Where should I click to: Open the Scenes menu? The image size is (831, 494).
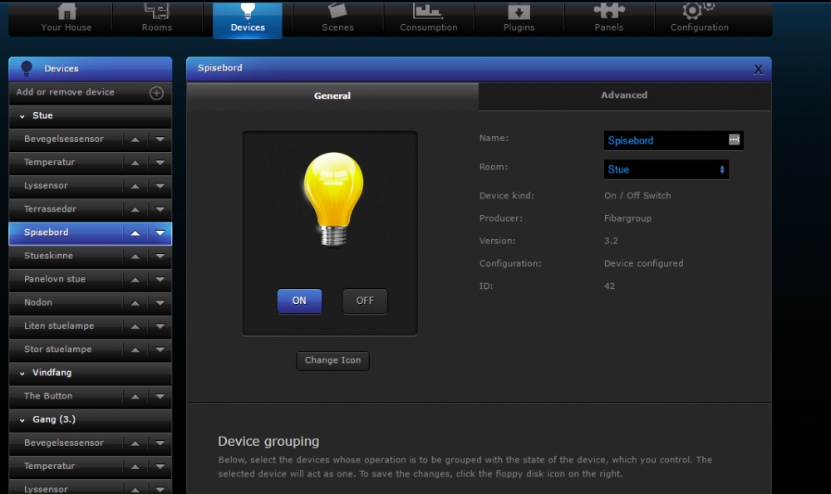pyautogui.click(x=337, y=19)
